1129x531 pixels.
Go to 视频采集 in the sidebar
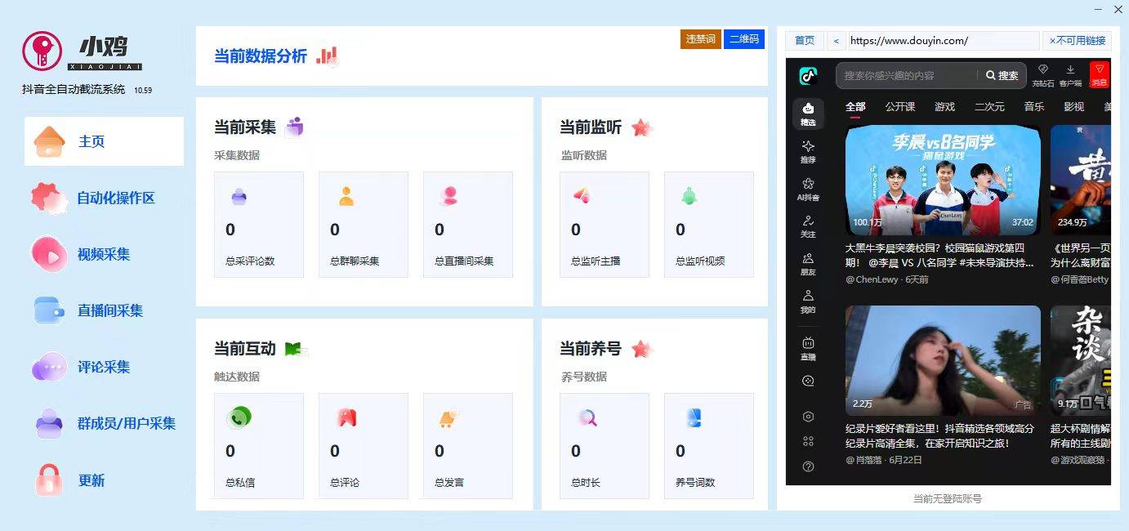[104, 254]
